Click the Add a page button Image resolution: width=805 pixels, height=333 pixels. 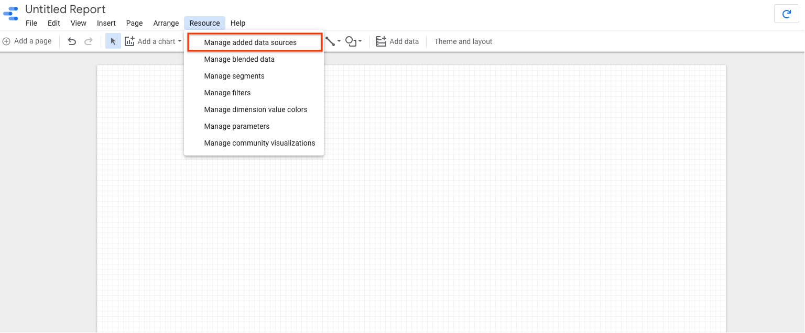pos(27,41)
